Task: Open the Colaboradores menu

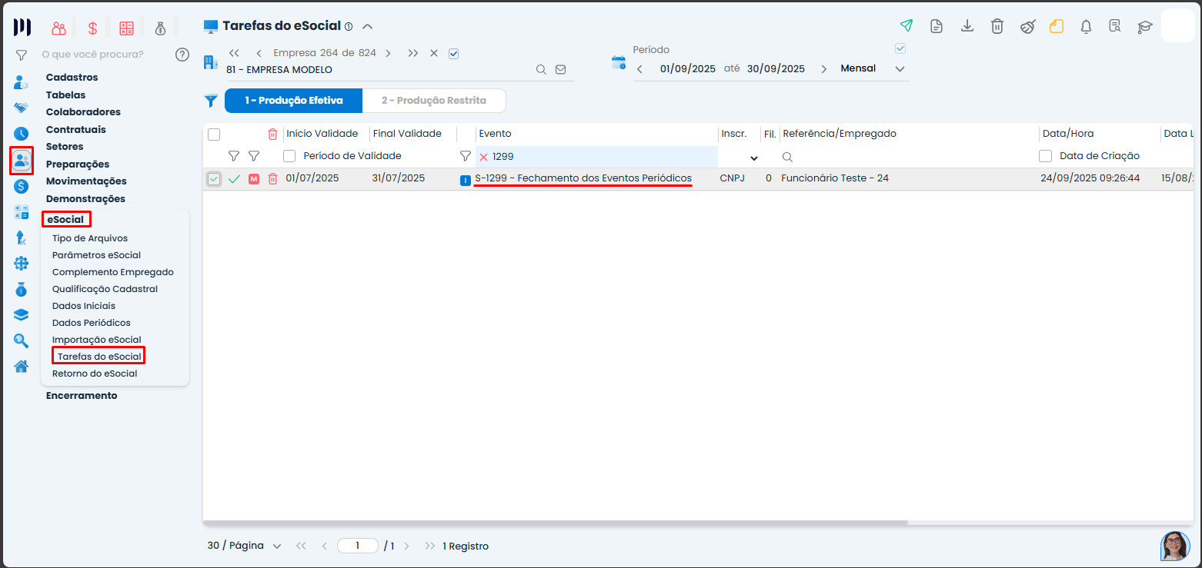Action: tap(83, 112)
